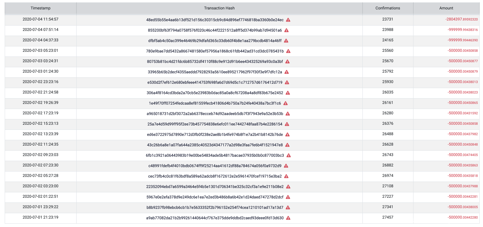Click alert triangle next to hash 1e49f70ff07254fe...

click(286, 103)
